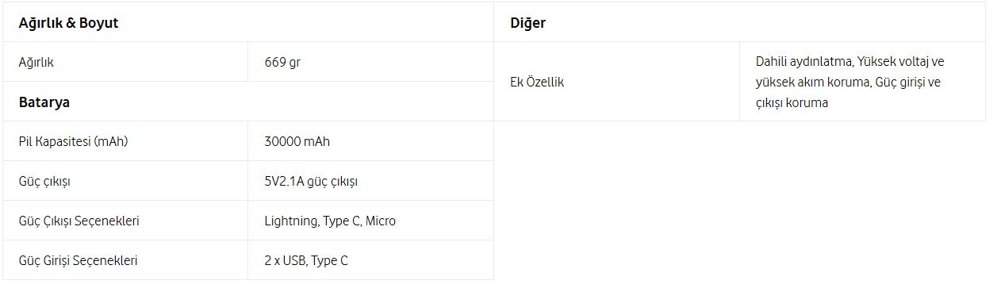Select the Güç Girişi Seçenekleri label

coord(78,260)
